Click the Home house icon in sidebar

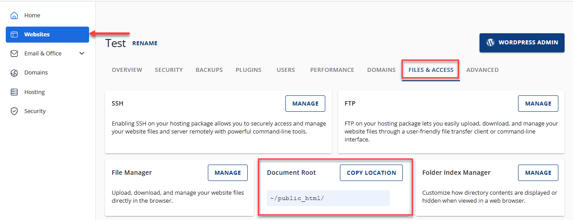click(14, 16)
